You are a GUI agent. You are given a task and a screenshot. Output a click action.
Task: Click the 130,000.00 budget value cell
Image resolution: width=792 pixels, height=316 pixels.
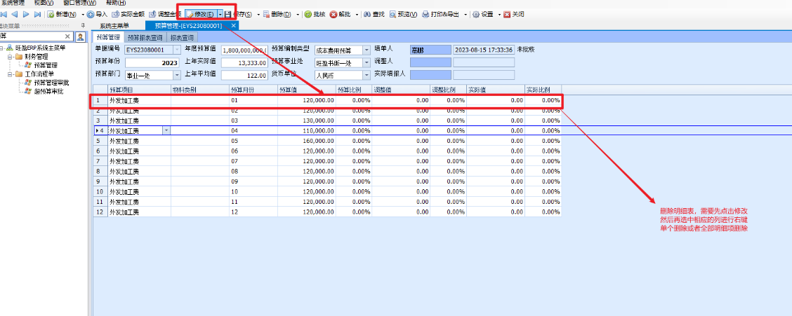click(x=306, y=121)
